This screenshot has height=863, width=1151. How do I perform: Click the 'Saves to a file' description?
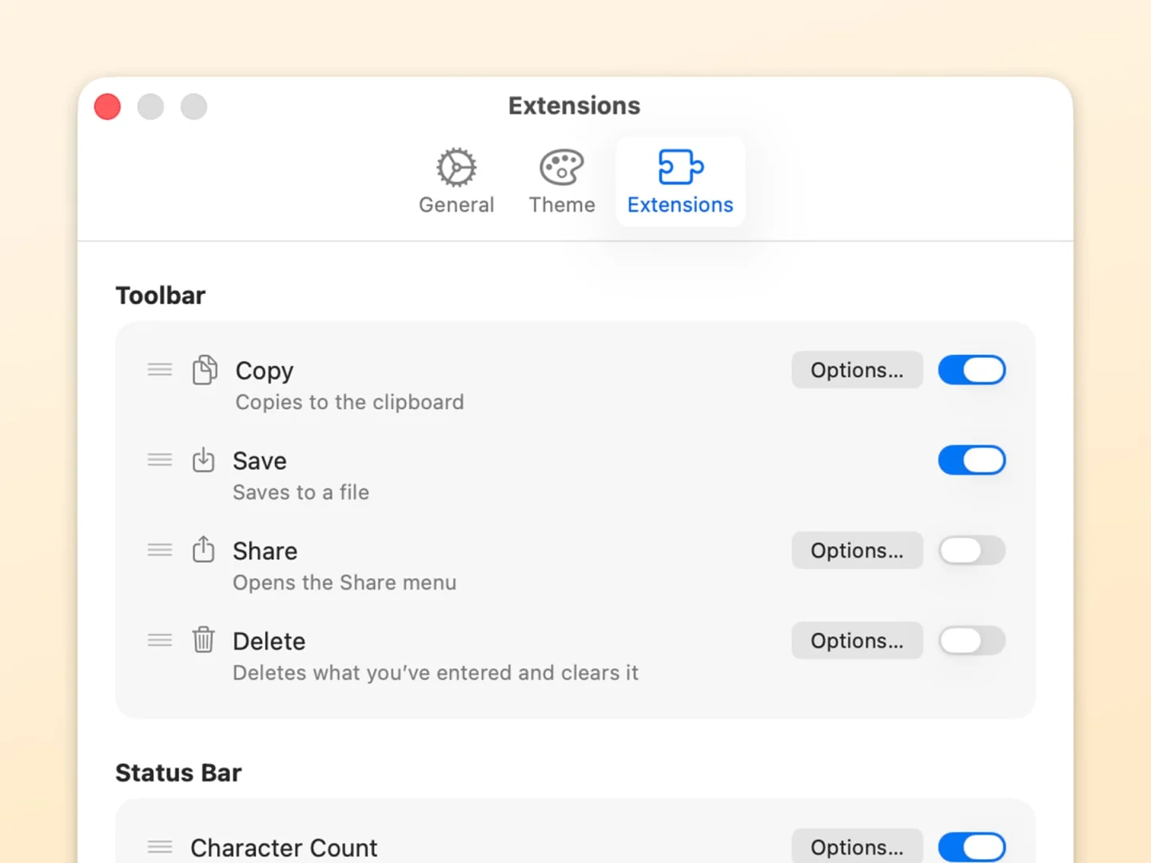(x=301, y=492)
